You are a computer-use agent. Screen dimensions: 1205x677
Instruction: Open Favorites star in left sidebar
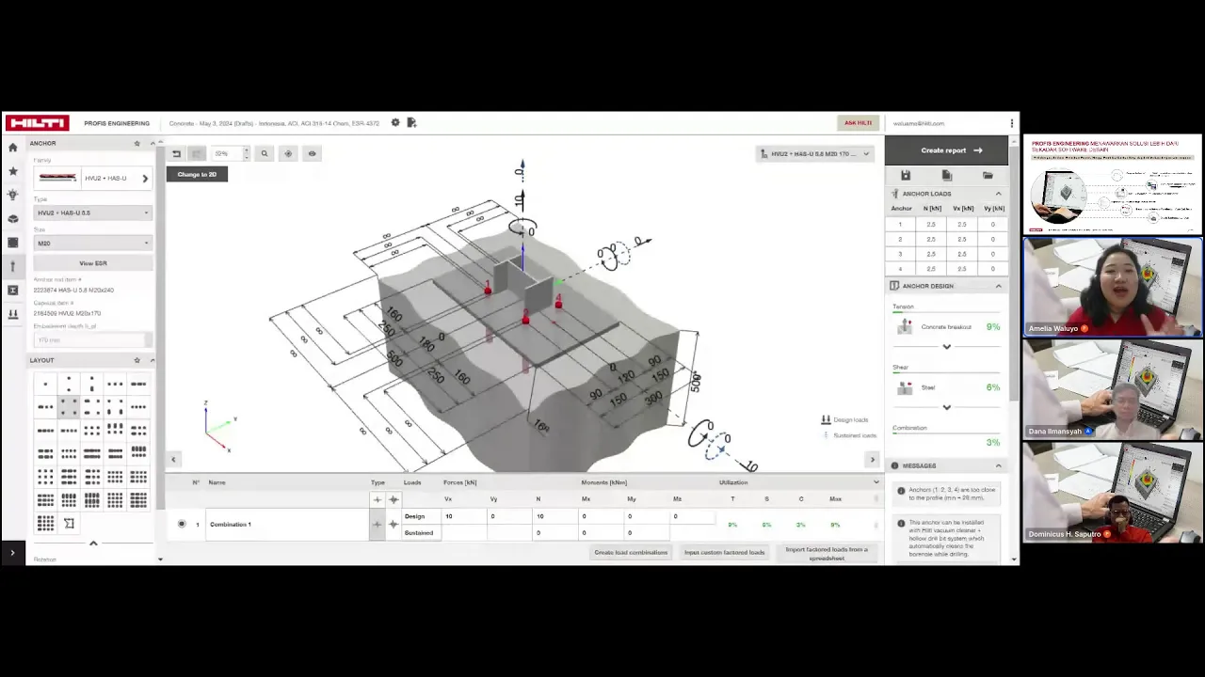(x=13, y=171)
